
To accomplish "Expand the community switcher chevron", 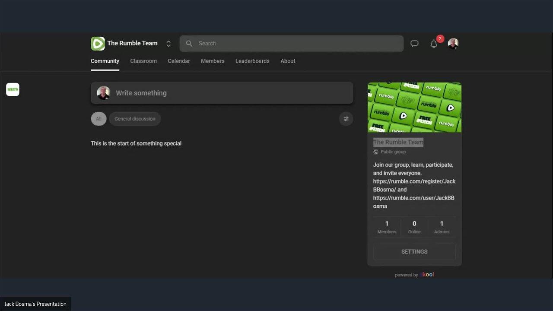I will [168, 43].
